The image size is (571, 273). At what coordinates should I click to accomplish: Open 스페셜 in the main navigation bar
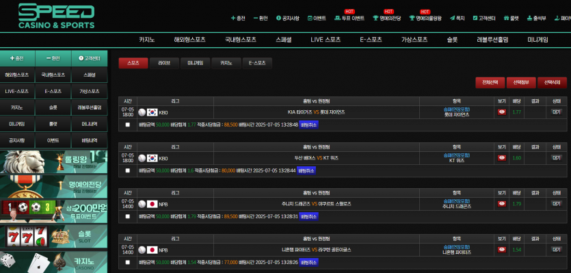[284, 40]
